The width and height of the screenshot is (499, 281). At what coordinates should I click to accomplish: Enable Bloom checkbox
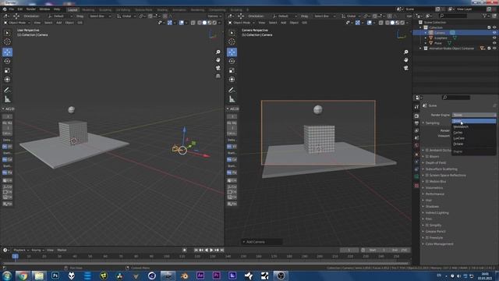pos(427,156)
